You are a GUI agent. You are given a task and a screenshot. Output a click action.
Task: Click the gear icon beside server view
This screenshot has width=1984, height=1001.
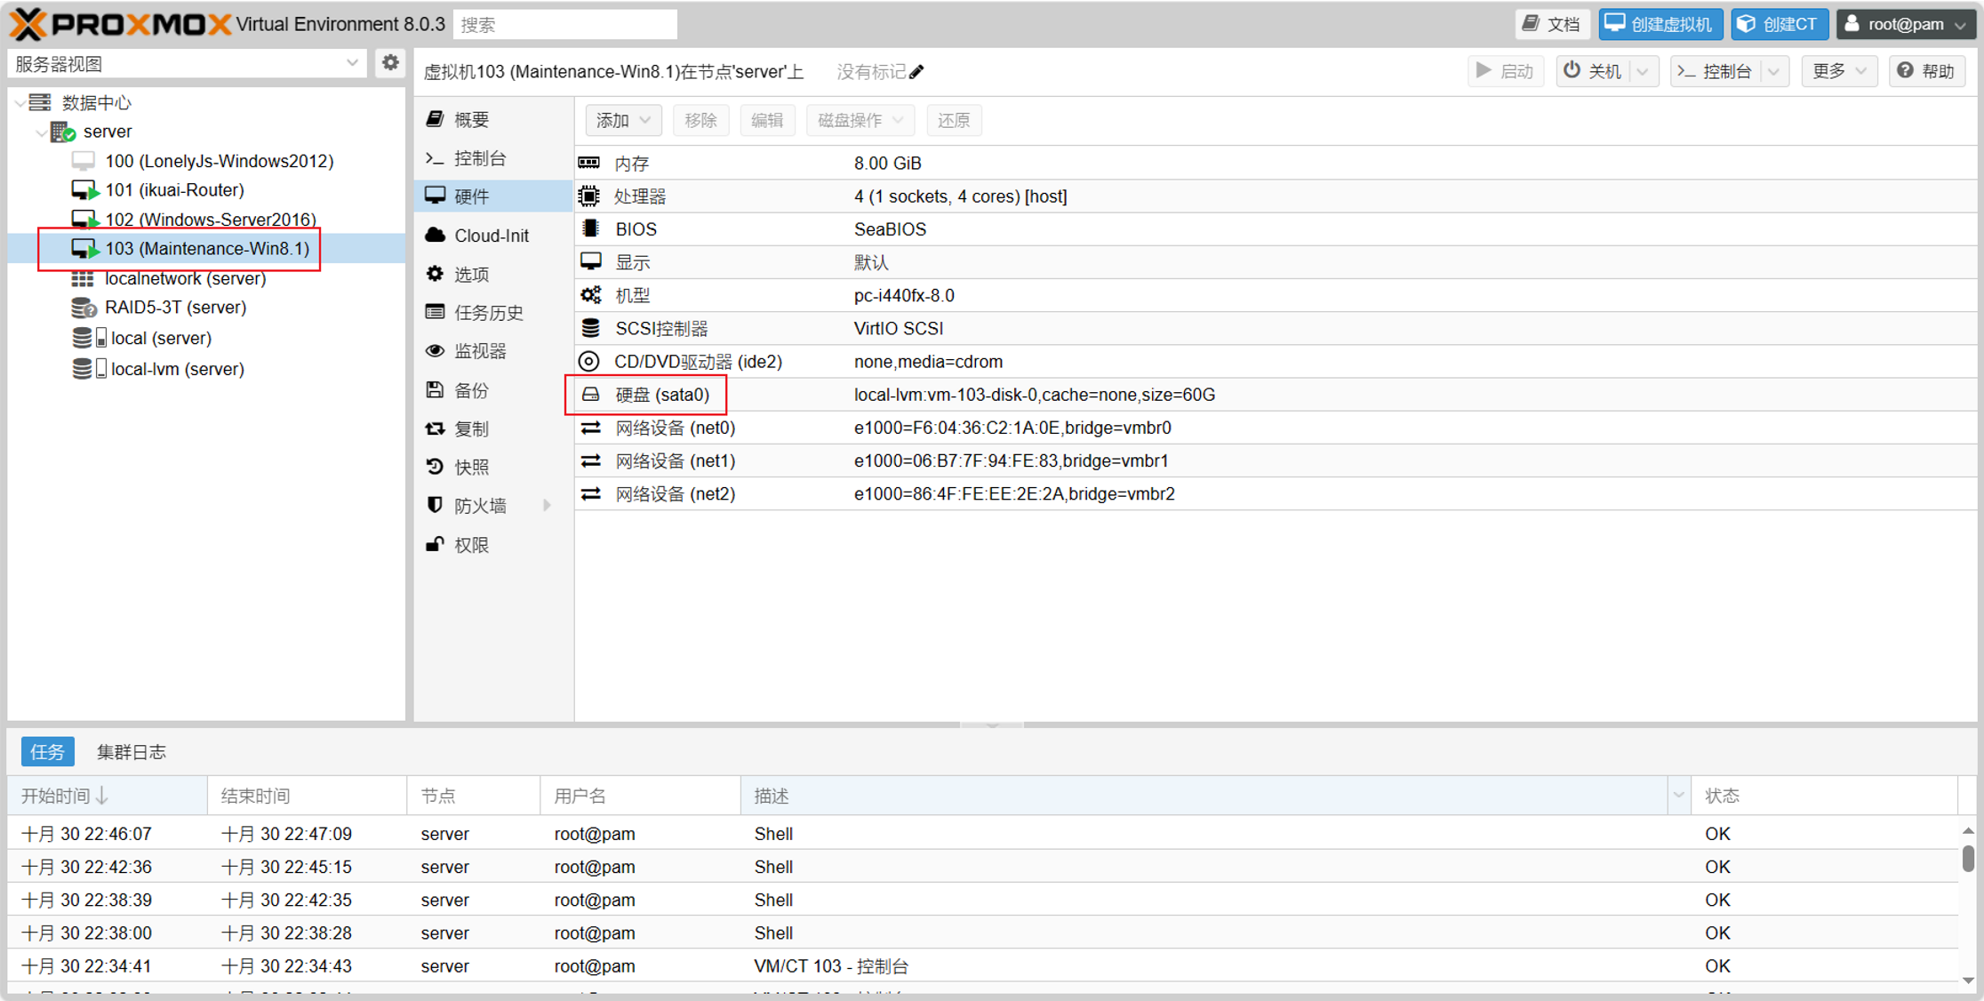(390, 63)
